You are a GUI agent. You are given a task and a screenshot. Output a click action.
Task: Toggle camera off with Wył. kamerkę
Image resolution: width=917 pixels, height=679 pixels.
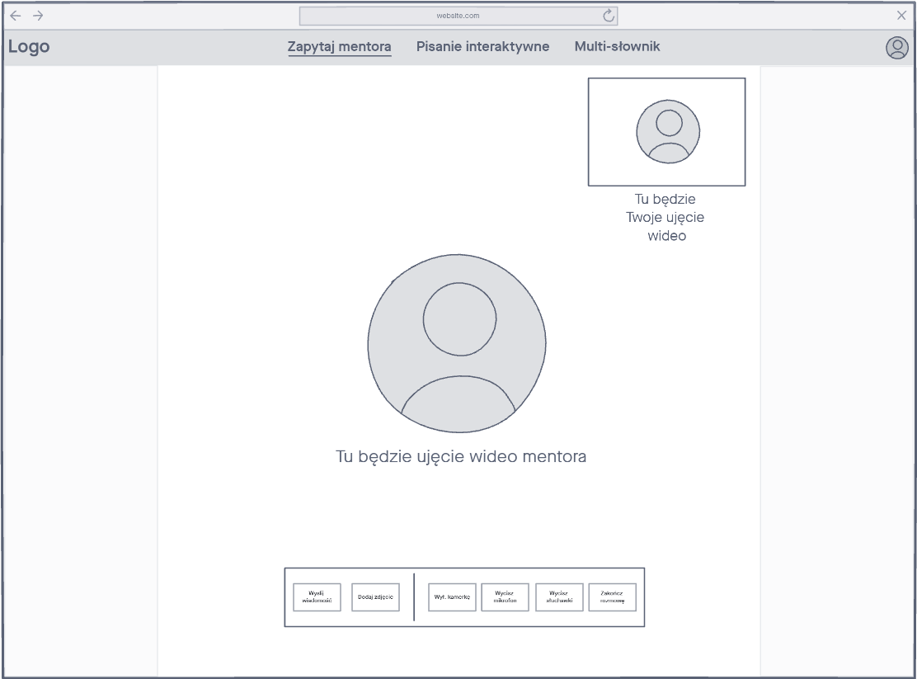coord(452,597)
